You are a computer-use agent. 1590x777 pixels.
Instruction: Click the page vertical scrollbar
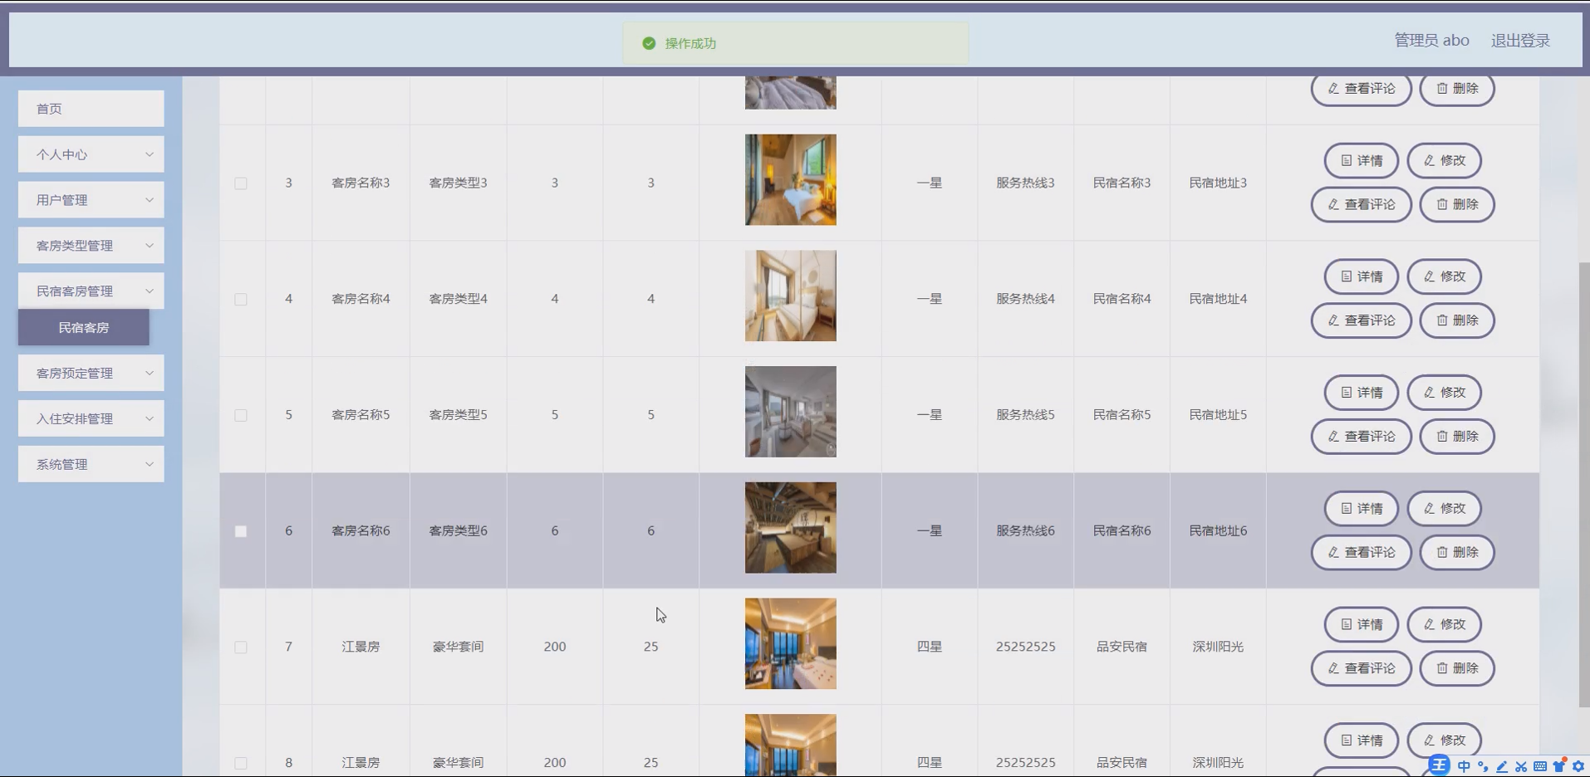[x=1583, y=485]
